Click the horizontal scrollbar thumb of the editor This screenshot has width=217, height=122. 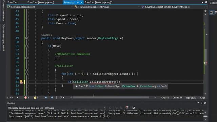pyautogui.click(x=111, y=98)
